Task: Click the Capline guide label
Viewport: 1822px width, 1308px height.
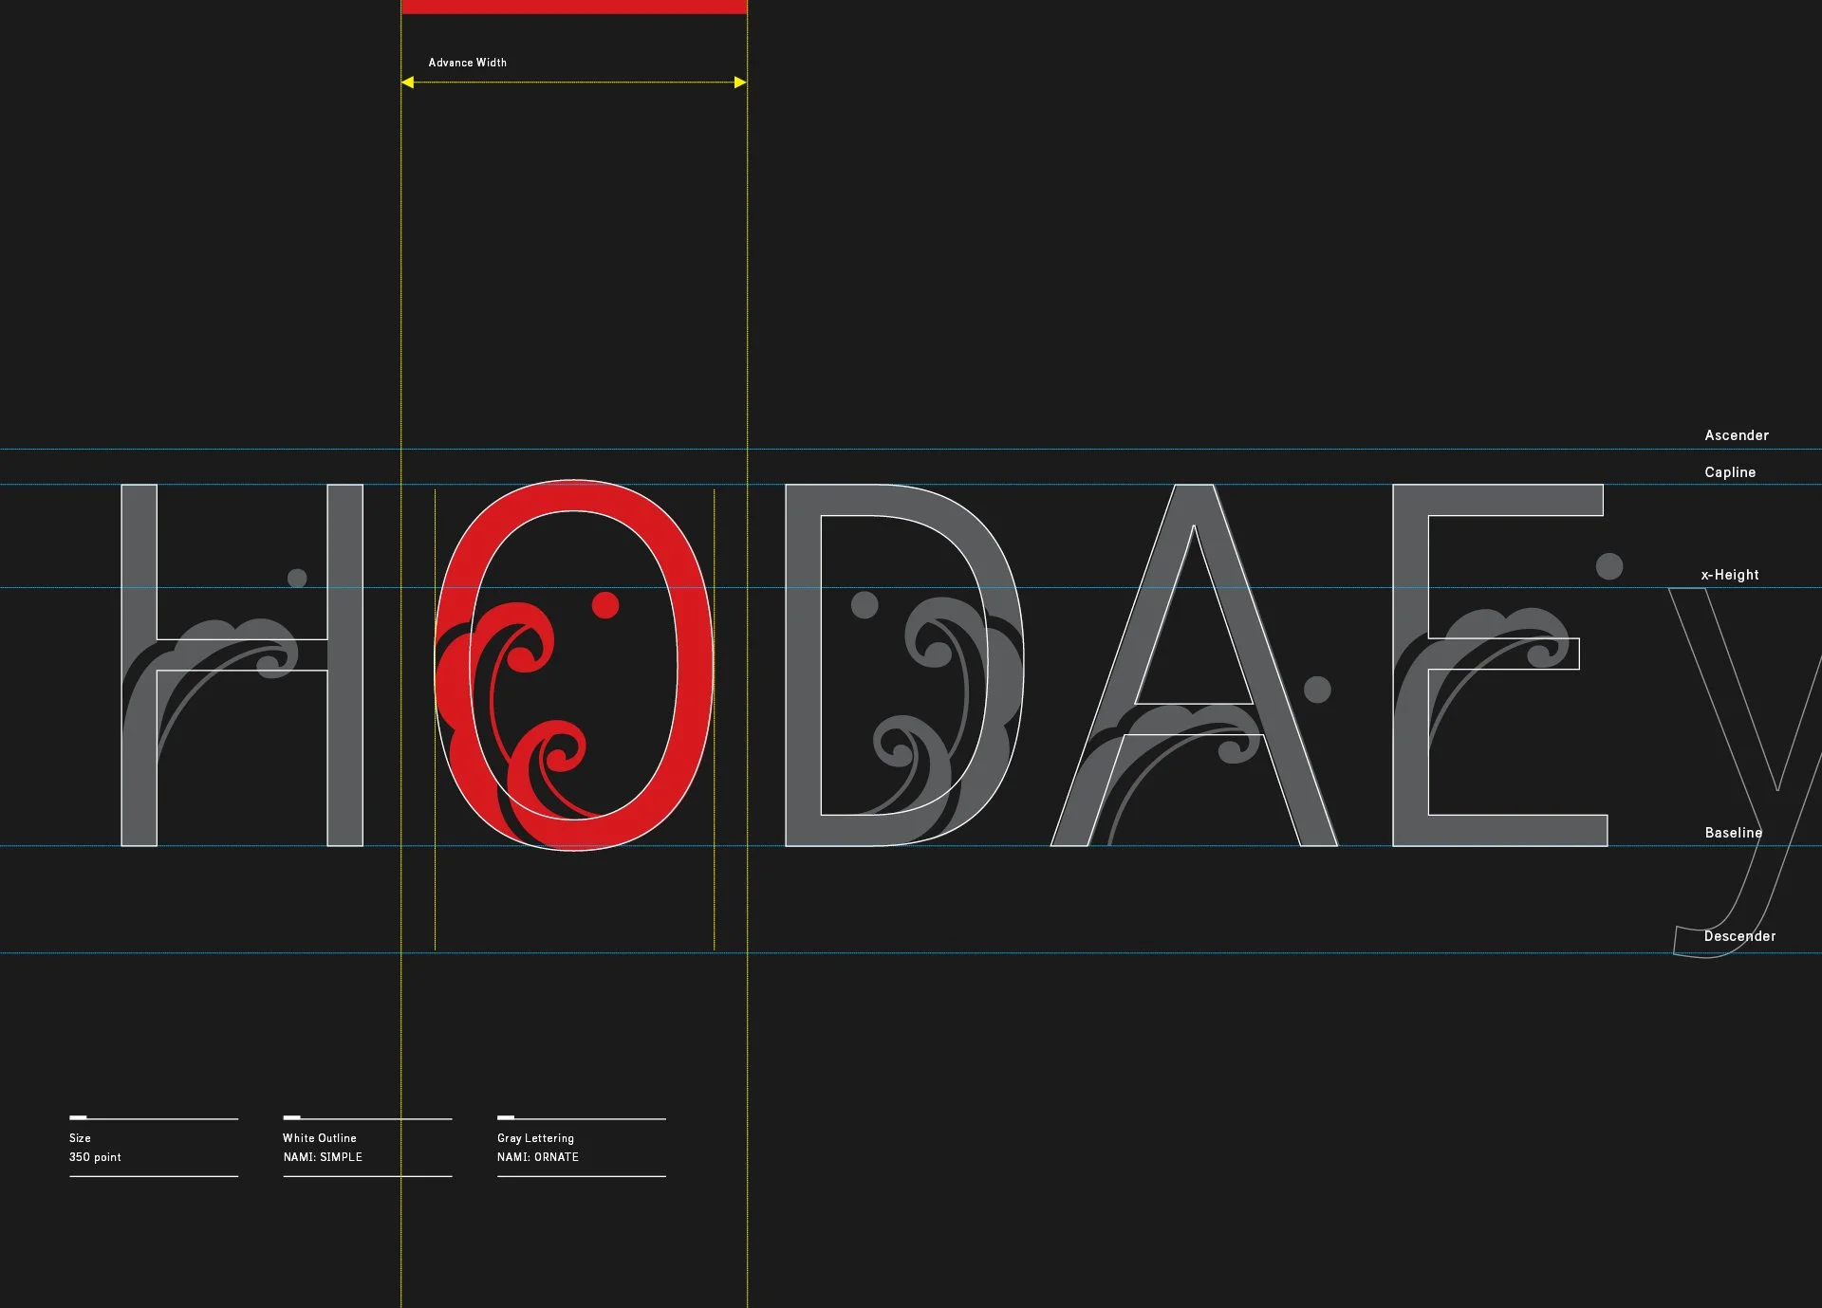Action: point(1729,472)
